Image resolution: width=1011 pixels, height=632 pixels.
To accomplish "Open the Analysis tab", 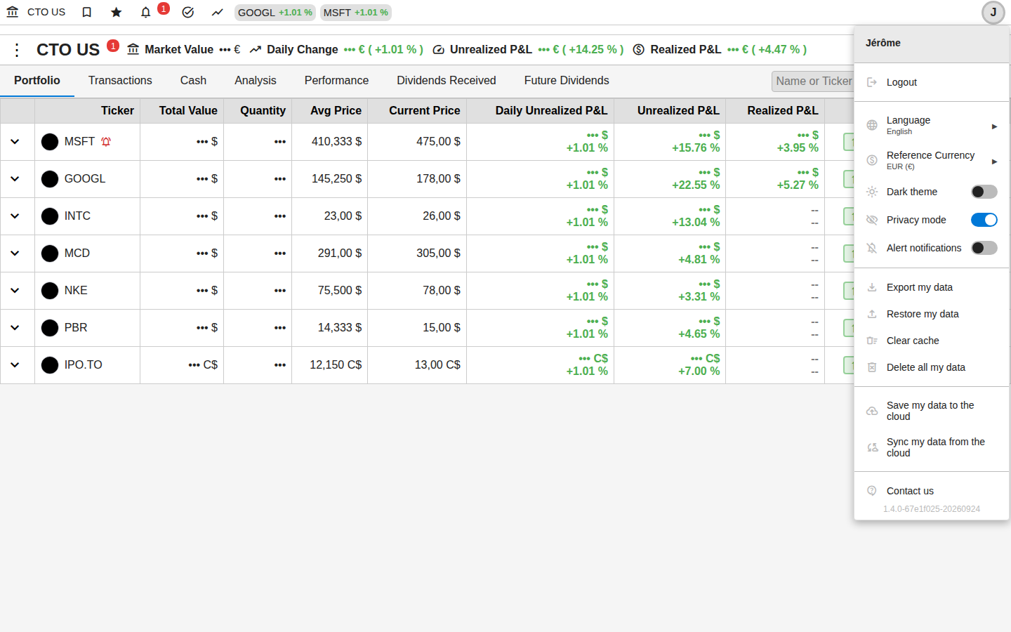I will click(256, 81).
